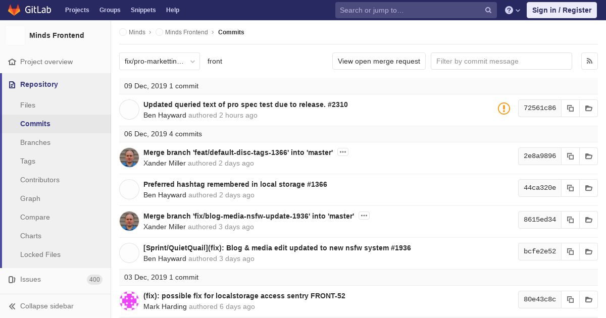Click Xander Miller avatar on 2e8a9896 commit
The image size is (606, 318).
coord(129,157)
